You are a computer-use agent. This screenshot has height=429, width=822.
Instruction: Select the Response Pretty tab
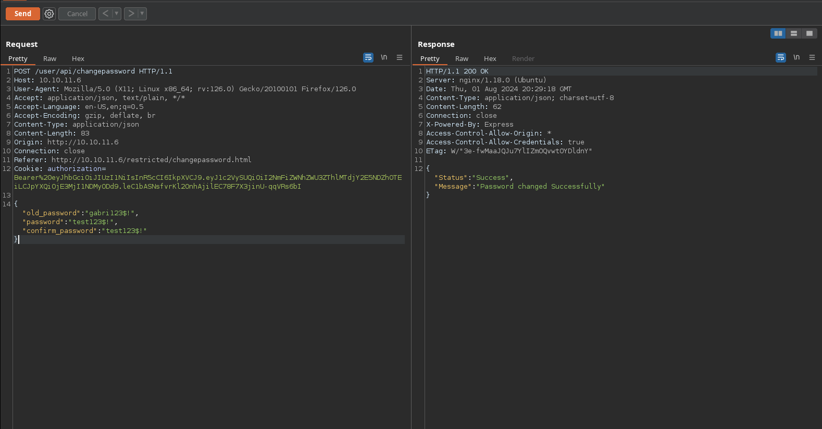430,58
